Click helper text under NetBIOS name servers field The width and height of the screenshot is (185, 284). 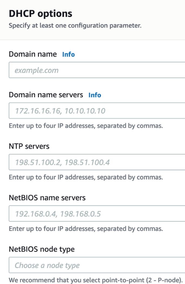[x=86, y=229]
